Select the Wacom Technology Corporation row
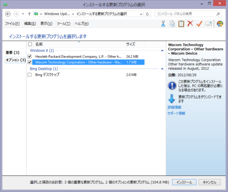This screenshot has height=192, width=228. [x=88, y=62]
